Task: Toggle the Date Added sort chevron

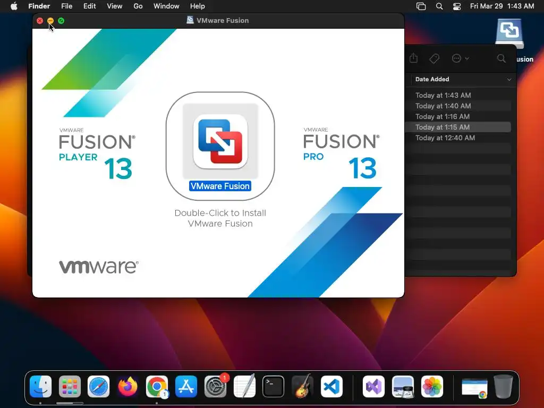Action: pyautogui.click(x=509, y=80)
